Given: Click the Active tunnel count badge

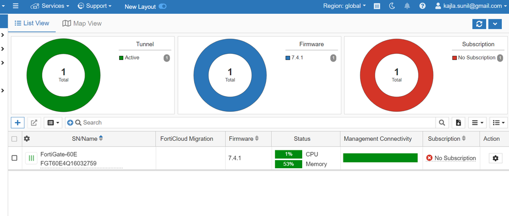Looking at the screenshot, I should pos(167,58).
